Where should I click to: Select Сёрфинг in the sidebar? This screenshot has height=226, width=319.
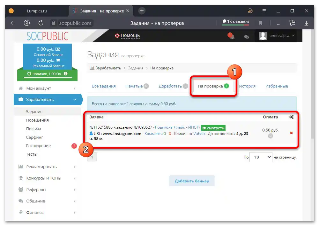pyautogui.click(x=34, y=137)
